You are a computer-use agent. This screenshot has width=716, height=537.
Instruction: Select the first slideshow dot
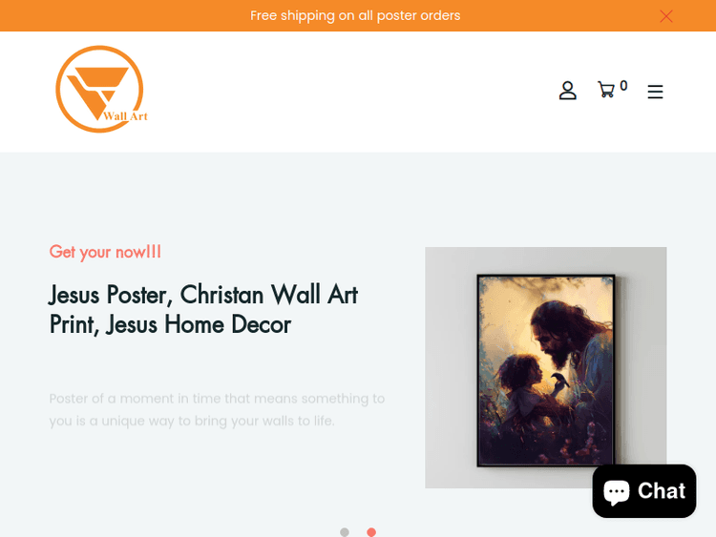pyautogui.click(x=345, y=532)
